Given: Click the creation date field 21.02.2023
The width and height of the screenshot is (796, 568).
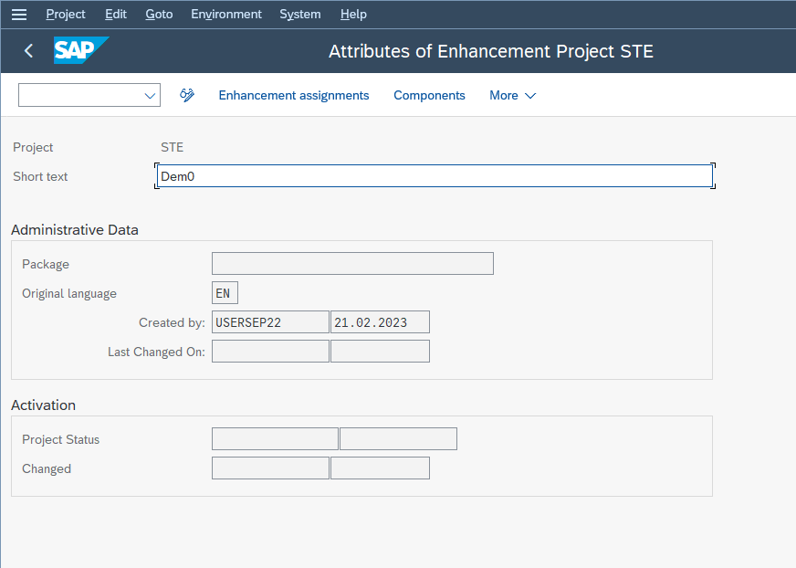Looking at the screenshot, I should tap(379, 321).
